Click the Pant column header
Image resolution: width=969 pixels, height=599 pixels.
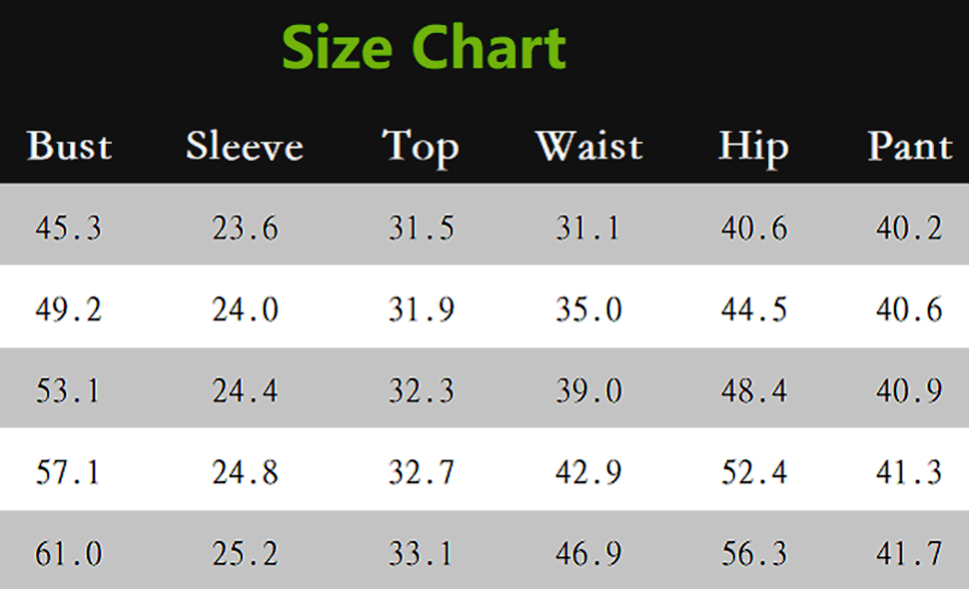pos(910,147)
